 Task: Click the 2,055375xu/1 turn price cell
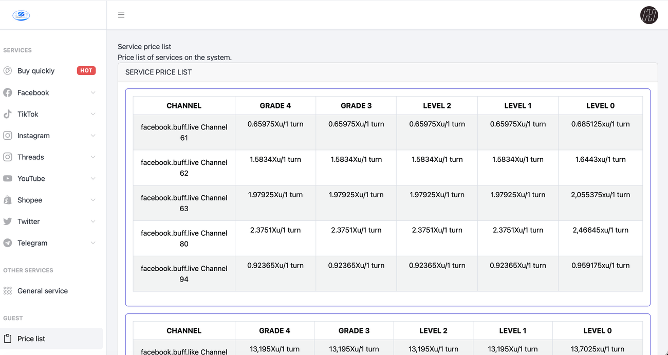click(600, 203)
